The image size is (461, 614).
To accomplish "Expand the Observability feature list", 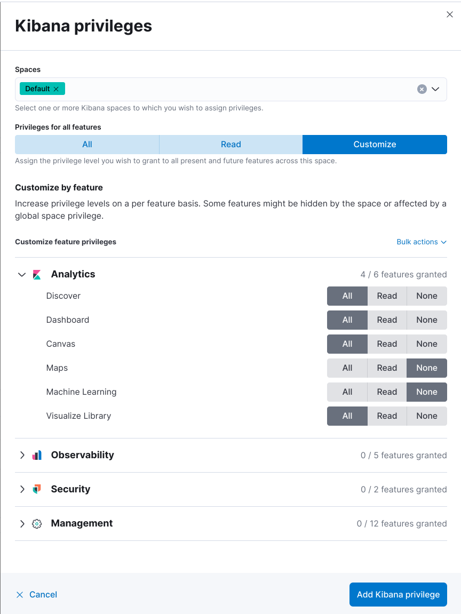I will 22,455.
